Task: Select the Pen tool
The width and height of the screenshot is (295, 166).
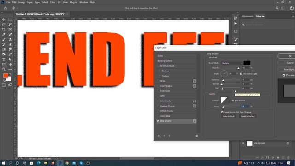Action: (10, 54)
